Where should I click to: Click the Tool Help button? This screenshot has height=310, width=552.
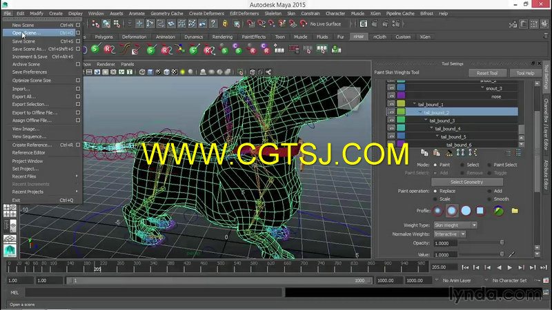(525, 73)
